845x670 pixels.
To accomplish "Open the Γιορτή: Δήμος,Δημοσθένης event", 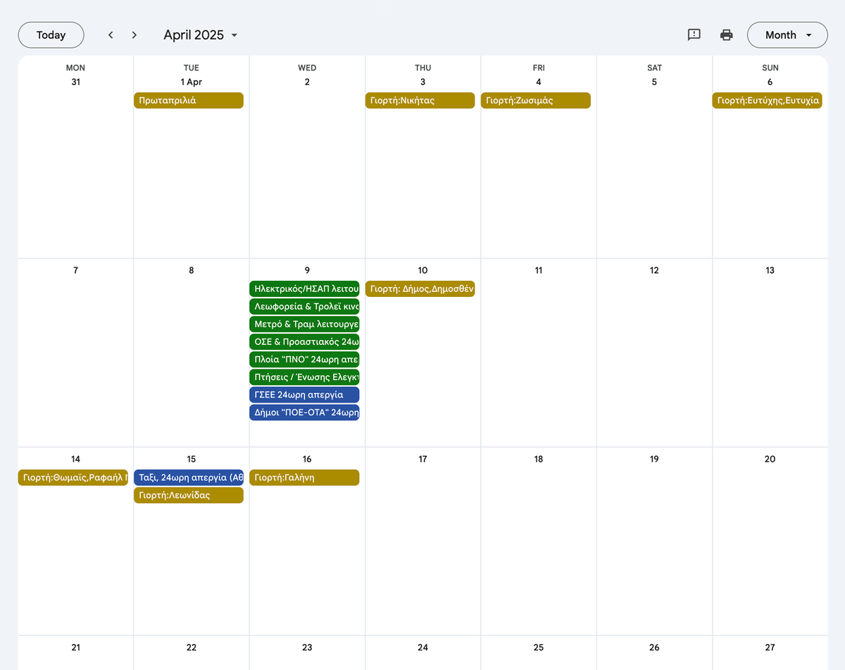I will (420, 289).
